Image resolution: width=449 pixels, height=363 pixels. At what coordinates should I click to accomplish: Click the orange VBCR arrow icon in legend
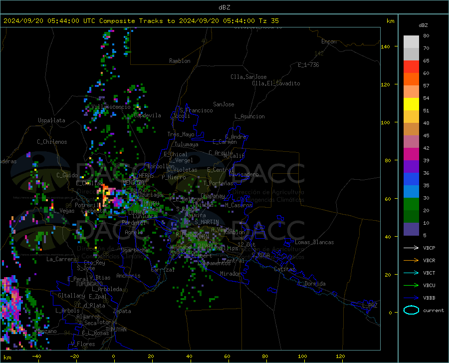(x=411, y=261)
